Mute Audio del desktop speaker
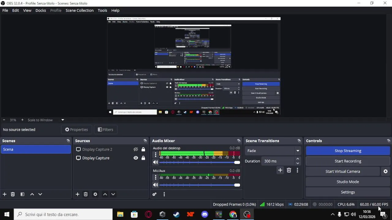 [156, 163]
